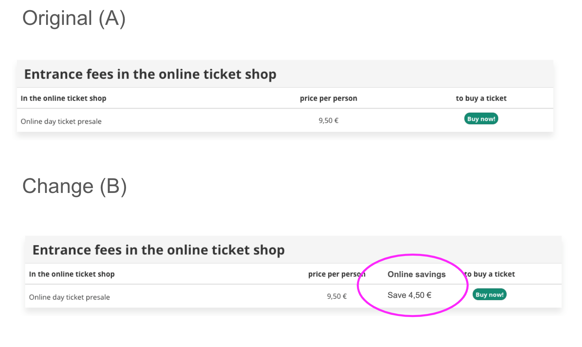The width and height of the screenshot is (582, 347).
Task: Select 'Online day ticket presale' in Original table
Action: [x=61, y=122]
